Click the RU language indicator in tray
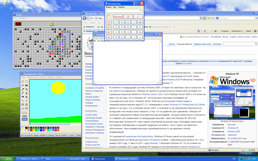The image size is (258, 161). [x=234, y=159]
